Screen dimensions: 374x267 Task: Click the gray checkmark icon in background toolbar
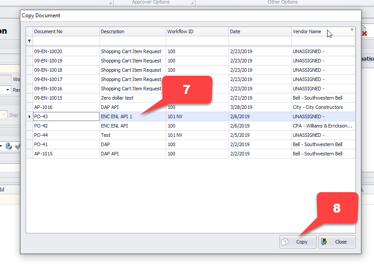coord(18,146)
